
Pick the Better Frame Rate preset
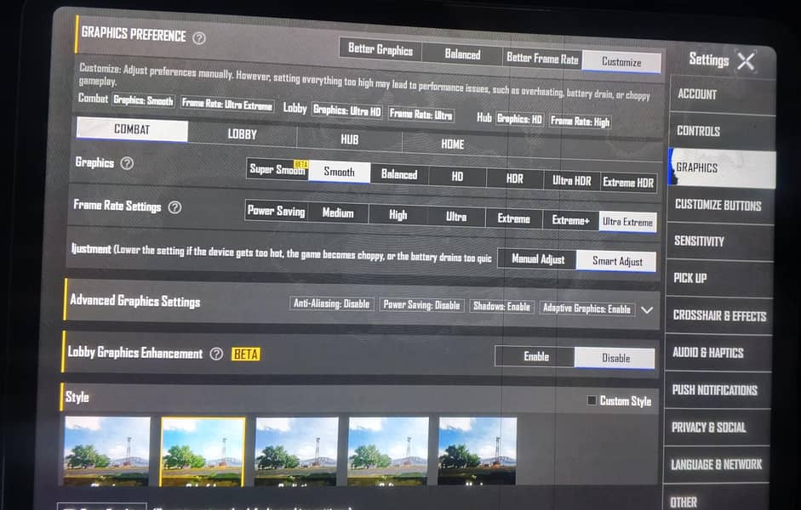tap(542, 59)
